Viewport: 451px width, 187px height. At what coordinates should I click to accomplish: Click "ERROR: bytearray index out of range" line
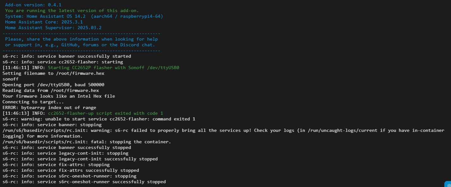(x=49, y=107)
